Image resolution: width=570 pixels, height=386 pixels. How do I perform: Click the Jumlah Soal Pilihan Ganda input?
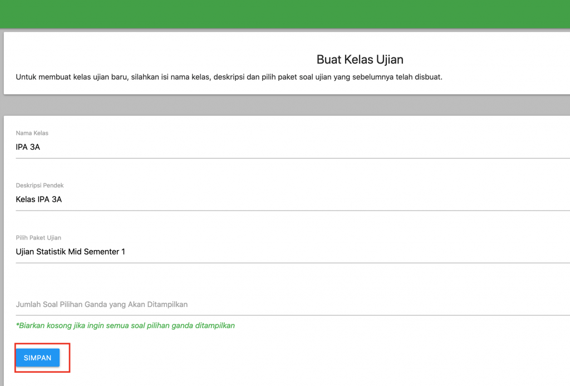[x=223, y=304]
